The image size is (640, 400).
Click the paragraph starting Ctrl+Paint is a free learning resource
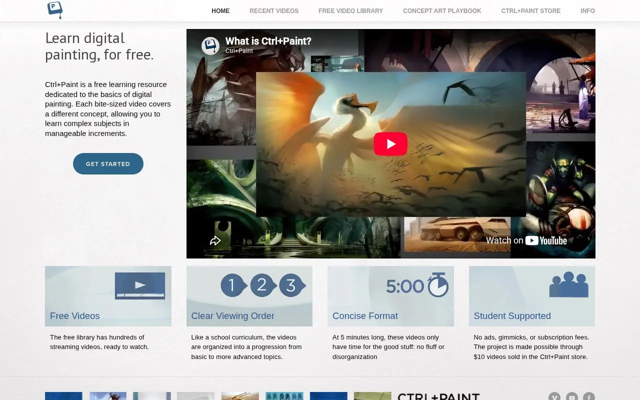click(x=108, y=109)
